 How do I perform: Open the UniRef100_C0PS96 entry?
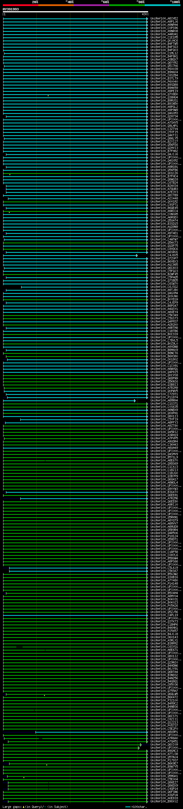coord(164,28)
